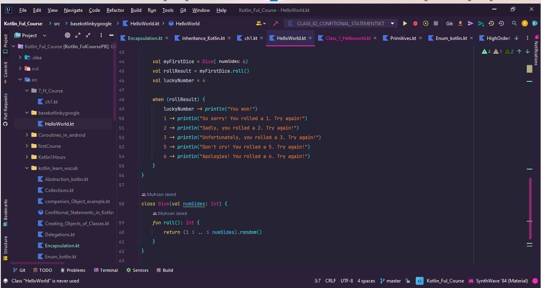
Task: Collapse the src folder in Project view
Action: coord(20,79)
